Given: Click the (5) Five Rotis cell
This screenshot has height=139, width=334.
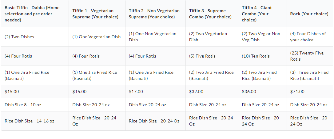Looking at the screenshot, I should tap(202, 56).
